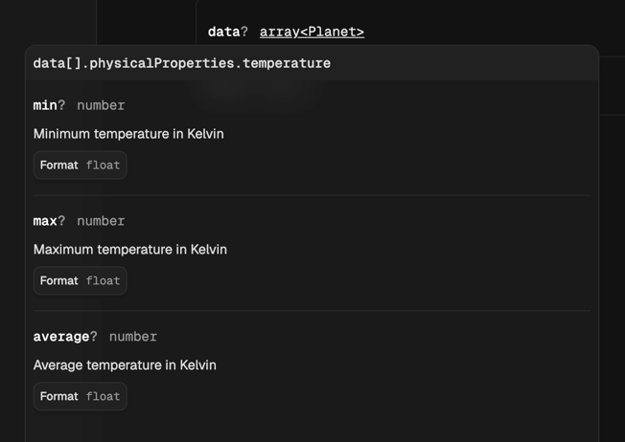Select the "average" property name
The width and height of the screenshot is (625, 442).
coord(61,337)
